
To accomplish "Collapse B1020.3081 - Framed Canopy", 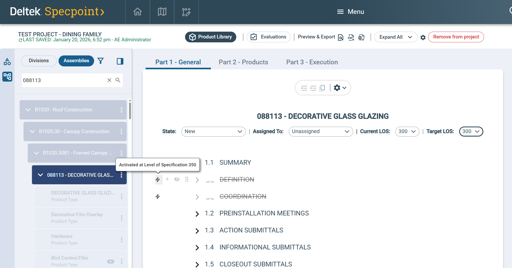I will [x=36, y=153].
